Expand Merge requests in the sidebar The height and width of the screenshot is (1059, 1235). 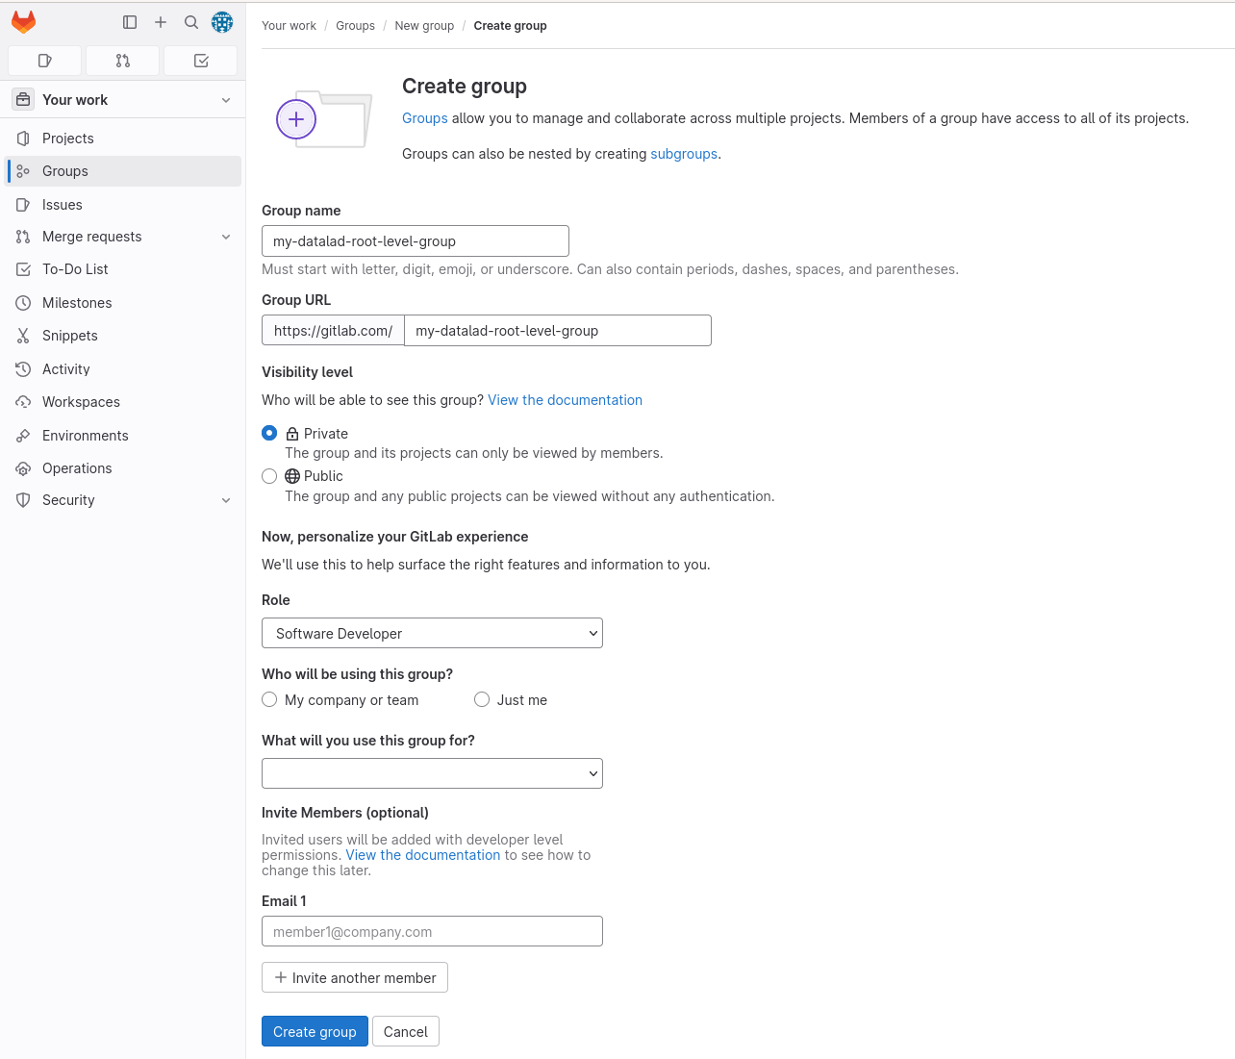226,237
